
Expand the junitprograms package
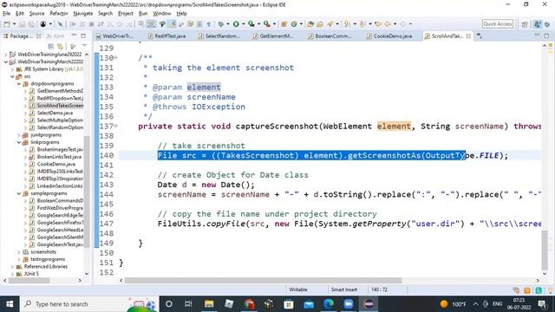click(19, 135)
